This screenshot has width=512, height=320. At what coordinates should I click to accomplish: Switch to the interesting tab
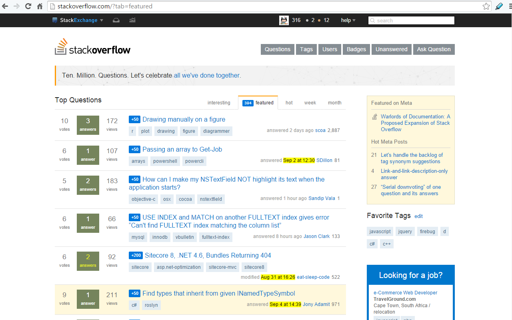219,103
